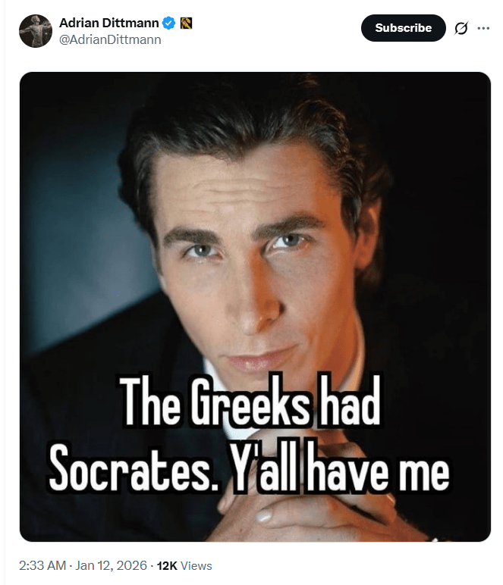This screenshot has width=503, height=585.
Task: Click the "Socrates. Y'all have me" caption line
Action: (249, 468)
